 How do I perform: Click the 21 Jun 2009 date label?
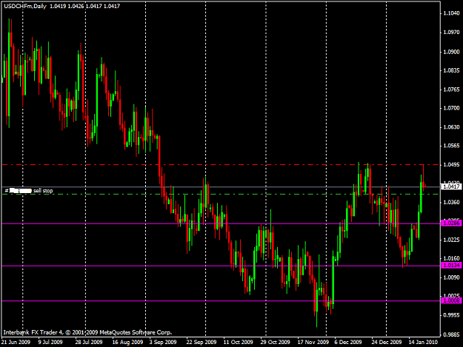point(16,342)
